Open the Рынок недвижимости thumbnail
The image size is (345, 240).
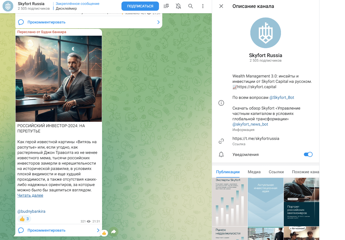click(x=230, y=233)
